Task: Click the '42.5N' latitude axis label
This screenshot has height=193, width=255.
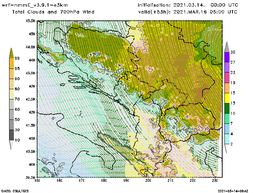Action: [30, 99]
